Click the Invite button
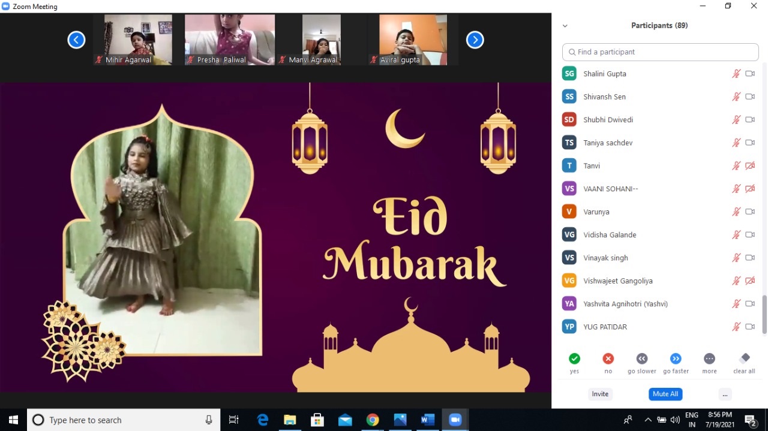 pyautogui.click(x=600, y=394)
